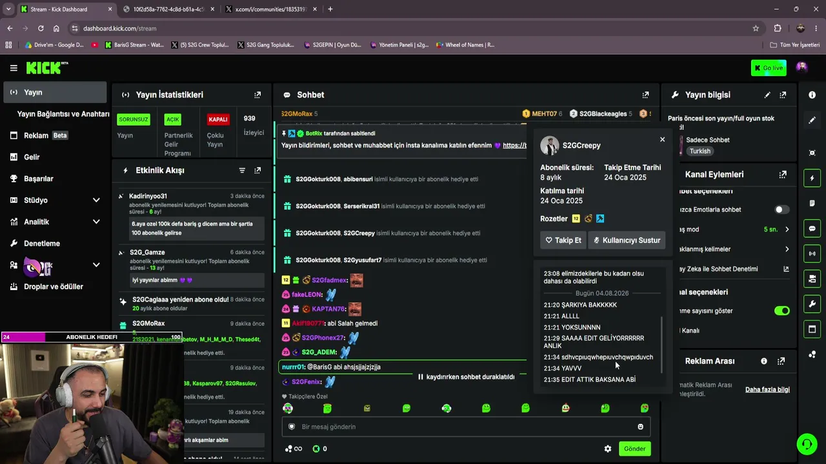Screen dimensions: 826x464
Task: Disable the sayısını göster switch
Action: coord(781,311)
